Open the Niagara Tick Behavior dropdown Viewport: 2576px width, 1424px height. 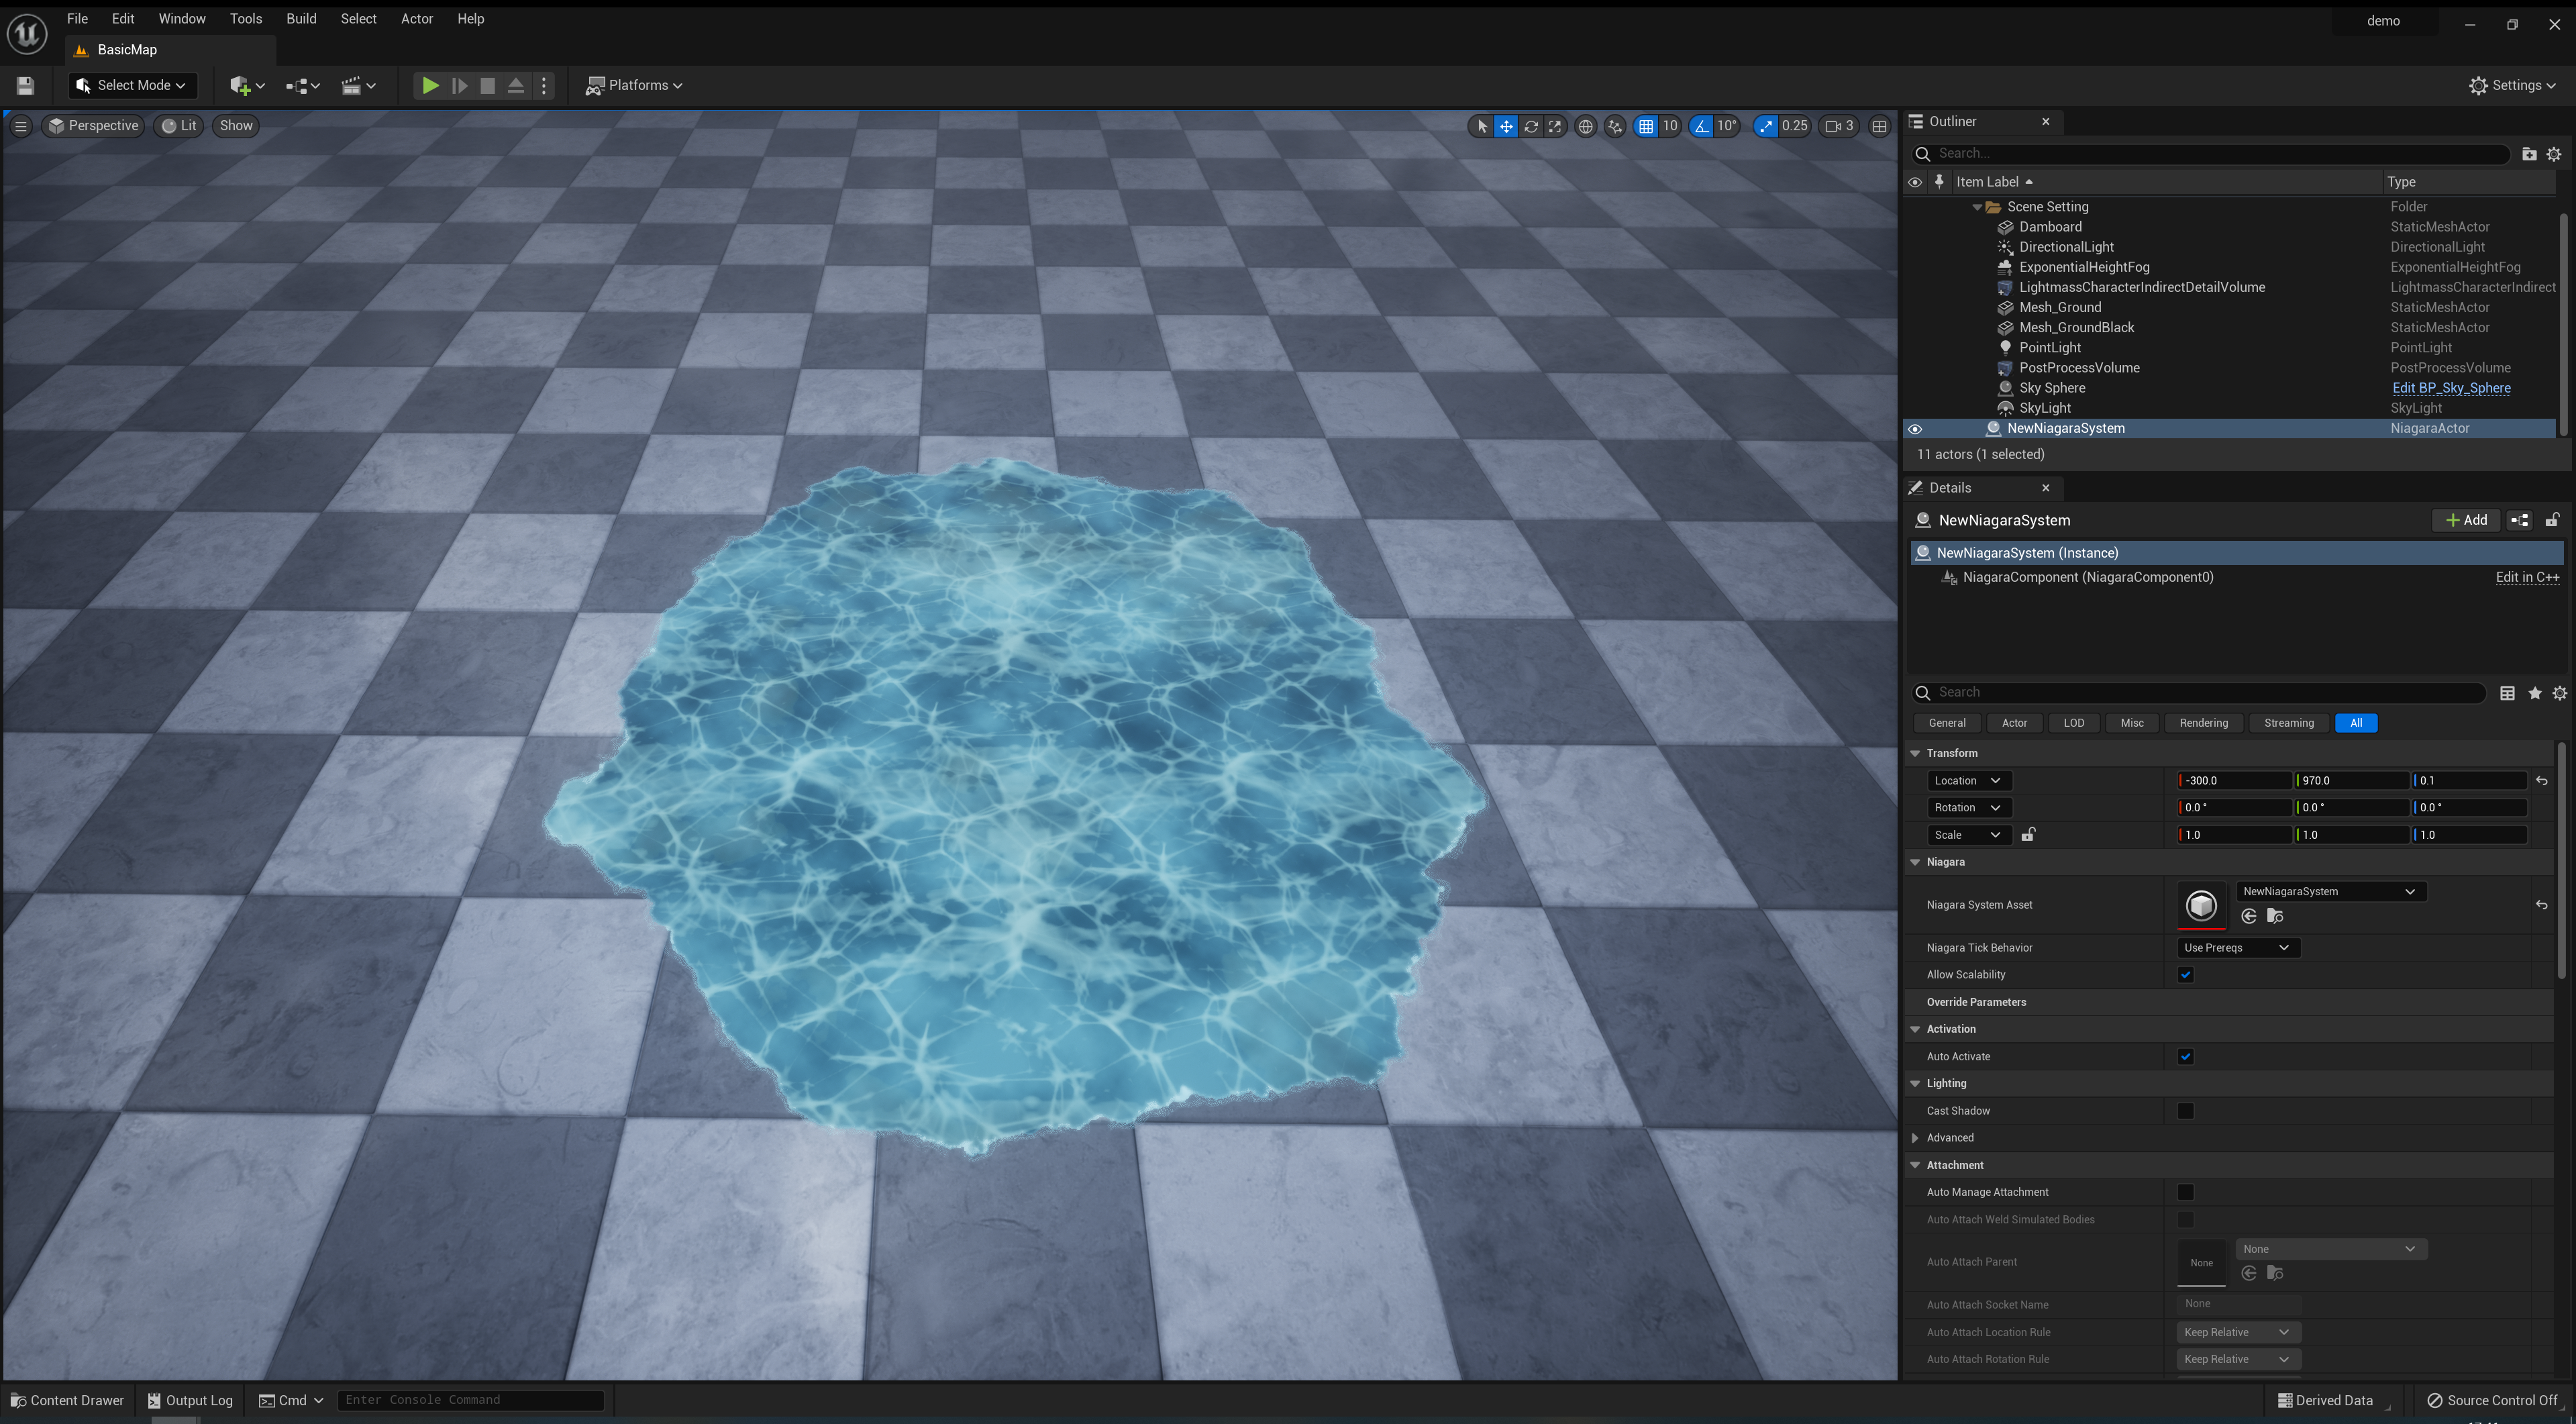(2237, 948)
